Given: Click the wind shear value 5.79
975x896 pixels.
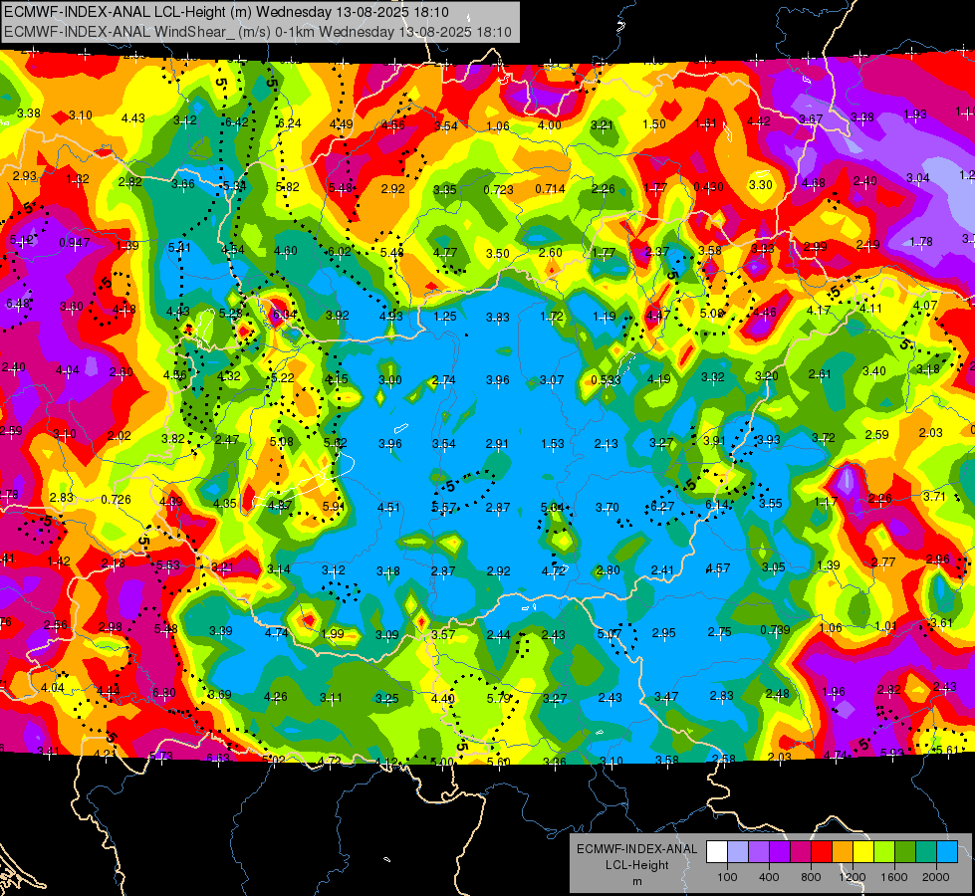Looking at the screenshot, I should point(498,698).
